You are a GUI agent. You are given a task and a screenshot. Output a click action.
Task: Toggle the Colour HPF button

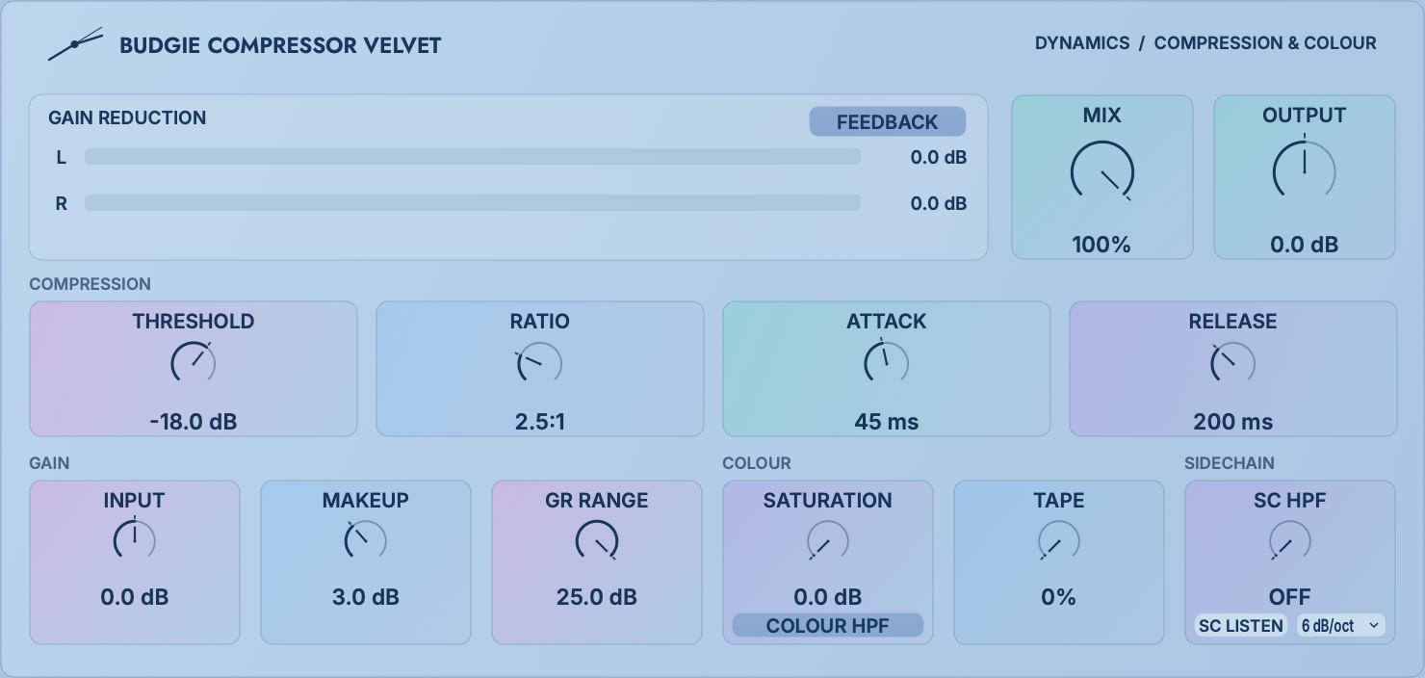click(x=828, y=626)
